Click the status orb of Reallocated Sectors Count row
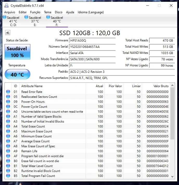Image resolution: width=179 pixels, height=185 pixels. coord(8,97)
